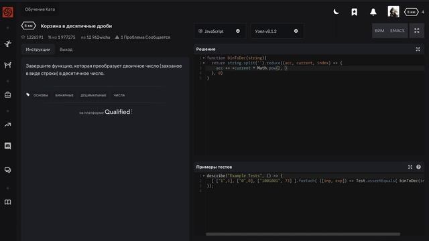The image size is (429, 241).
Task: Open sample tests help question icon
Action: coord(418,167)
